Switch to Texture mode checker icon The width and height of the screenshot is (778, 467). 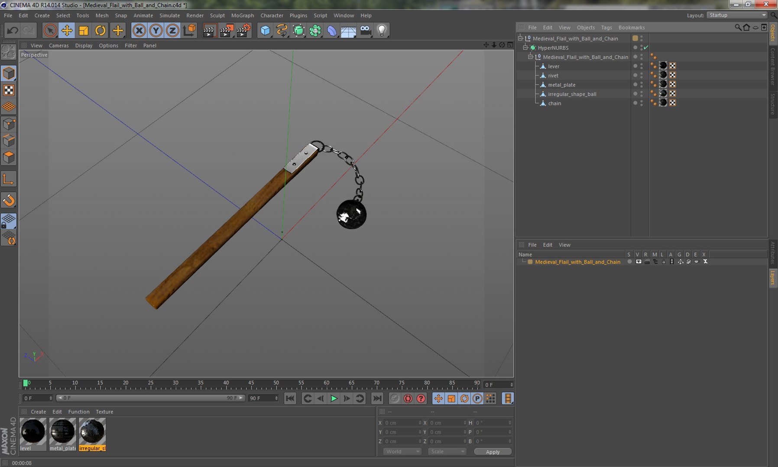[x=9, y=90]
